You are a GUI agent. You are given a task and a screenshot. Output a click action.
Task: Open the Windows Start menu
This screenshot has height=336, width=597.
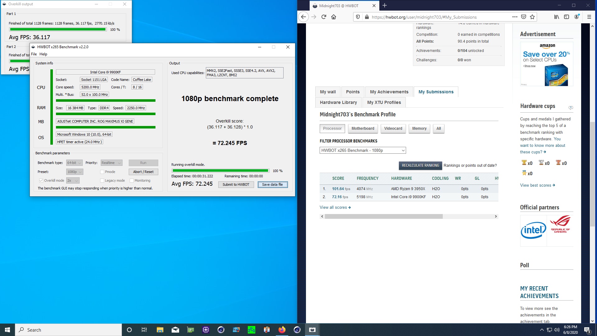[7, 330]
